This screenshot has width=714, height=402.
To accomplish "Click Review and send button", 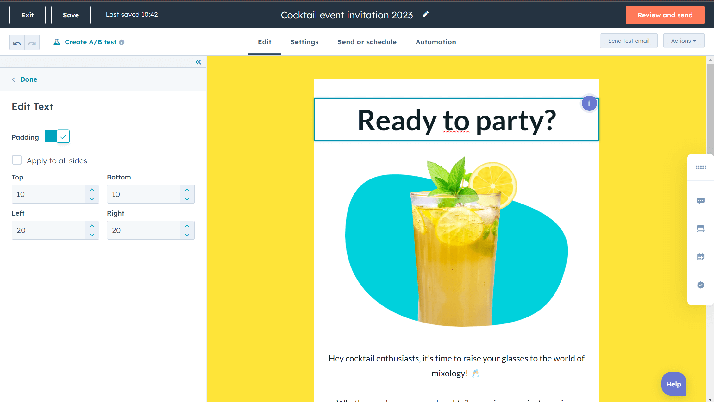I will tap(665, 15).
